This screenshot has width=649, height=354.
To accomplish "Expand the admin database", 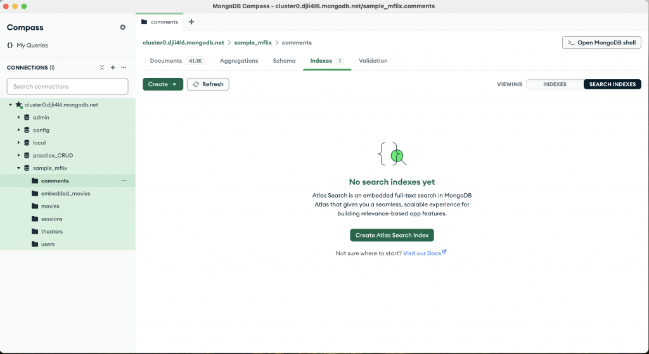I will 18,117.
